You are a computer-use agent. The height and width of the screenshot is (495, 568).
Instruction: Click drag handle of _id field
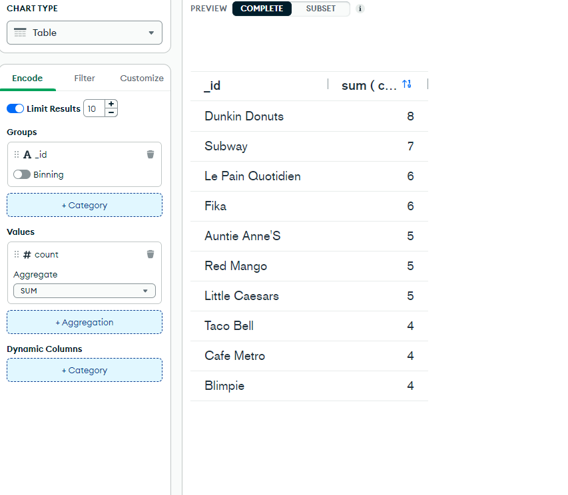17,154
